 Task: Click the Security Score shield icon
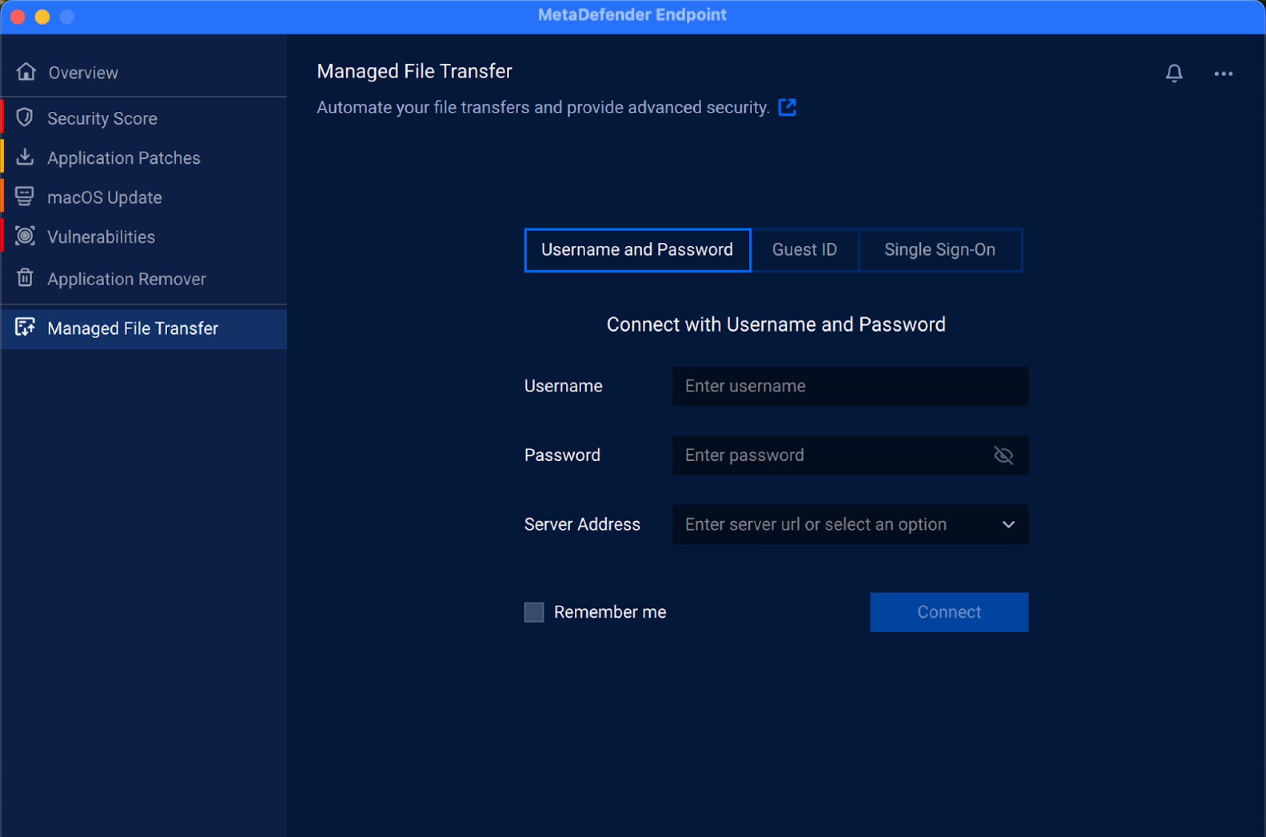click(25, 117)
